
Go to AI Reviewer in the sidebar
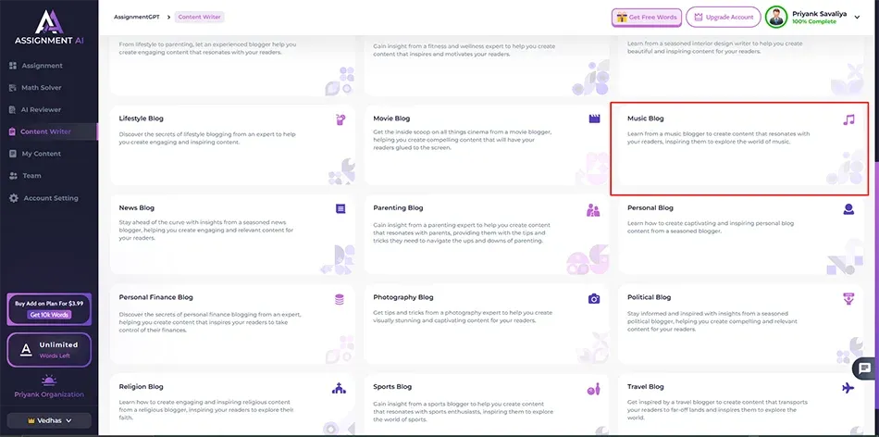(x=41, y=109)
